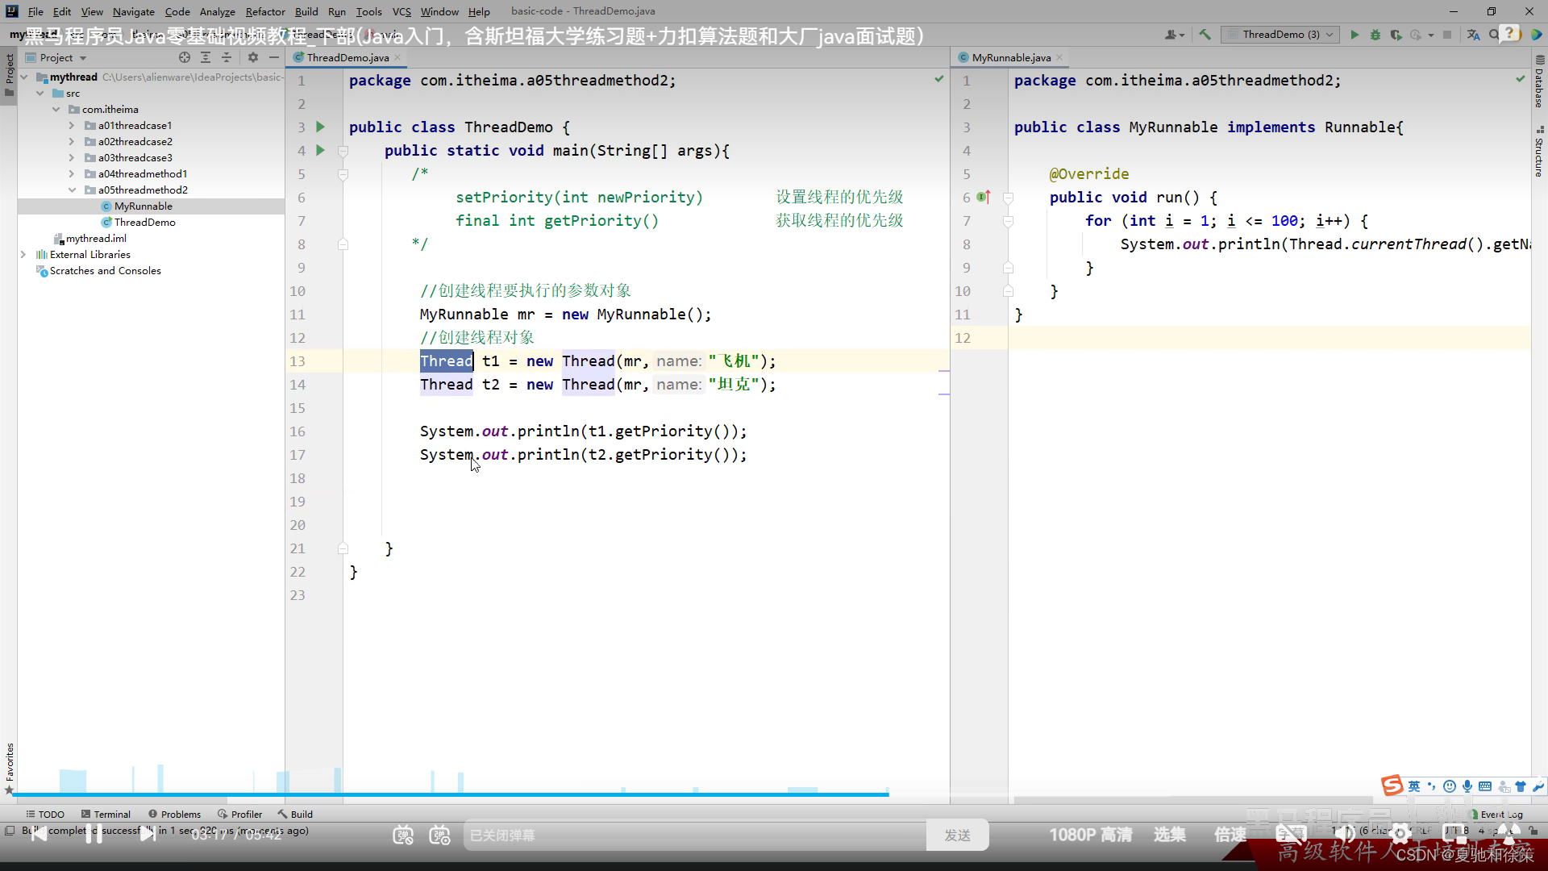
Task: Expand the a03threadcase3 package folder
Action: point(72,157)
